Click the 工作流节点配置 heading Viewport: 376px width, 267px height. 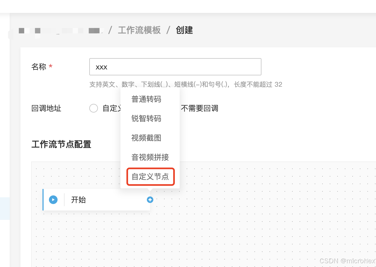click(x=61, y=144)
